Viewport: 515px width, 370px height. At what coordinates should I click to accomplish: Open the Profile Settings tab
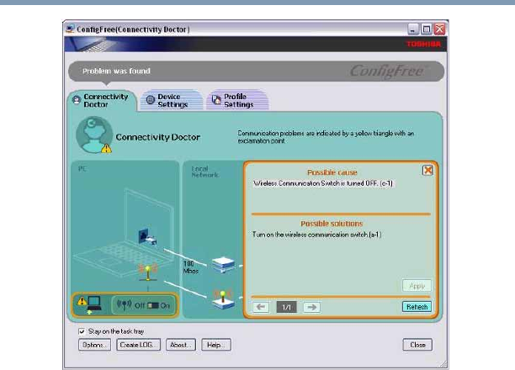(239, 101)
